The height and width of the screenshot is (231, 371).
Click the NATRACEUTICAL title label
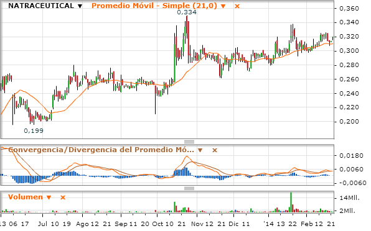click(x=41, y=6)
